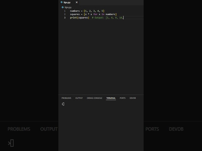
Task: Click the 'for' keyword on line 2
Action: [x=95, y=14]
